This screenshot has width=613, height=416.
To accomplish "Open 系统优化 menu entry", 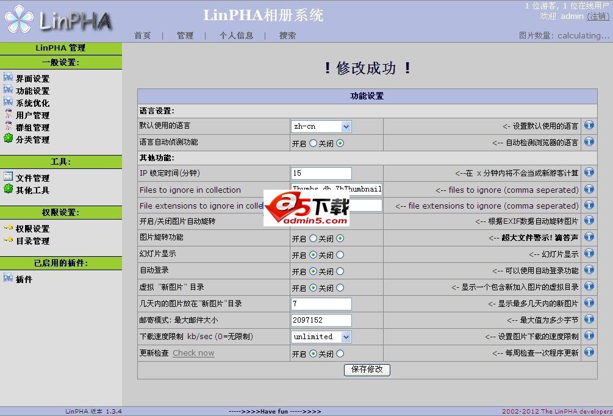I will click(x=32, y=103).
